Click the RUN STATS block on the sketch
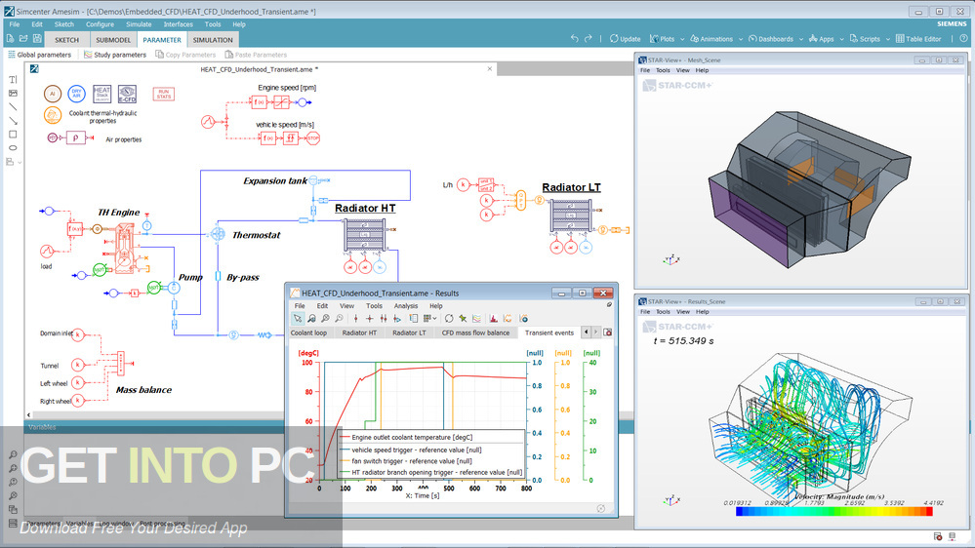 pos(164,94)
